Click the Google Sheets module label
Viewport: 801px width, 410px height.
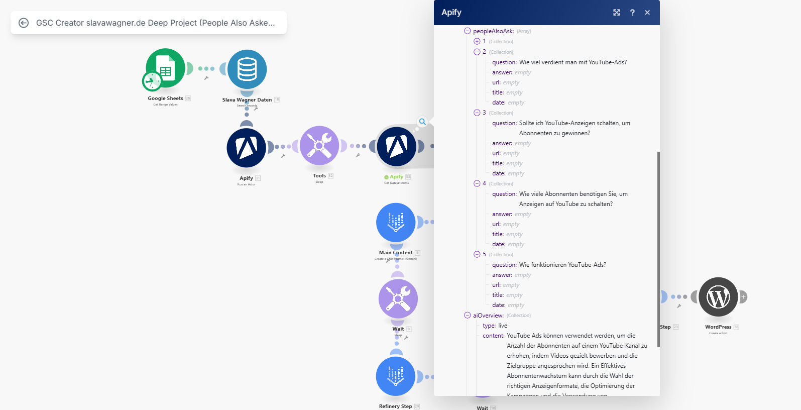[x=165, y=98]
